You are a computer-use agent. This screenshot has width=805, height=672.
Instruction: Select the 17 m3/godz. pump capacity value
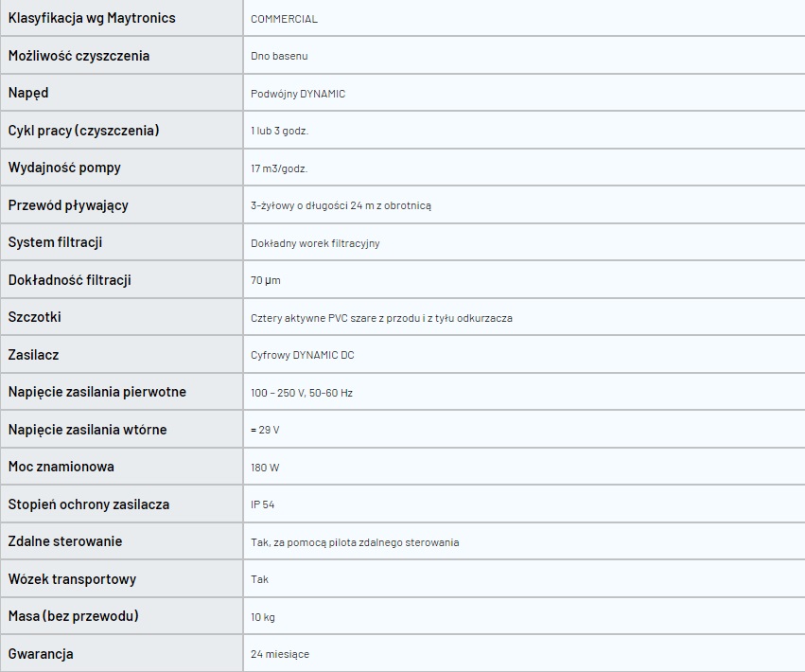pyautogui.click(x=279, y=168)
